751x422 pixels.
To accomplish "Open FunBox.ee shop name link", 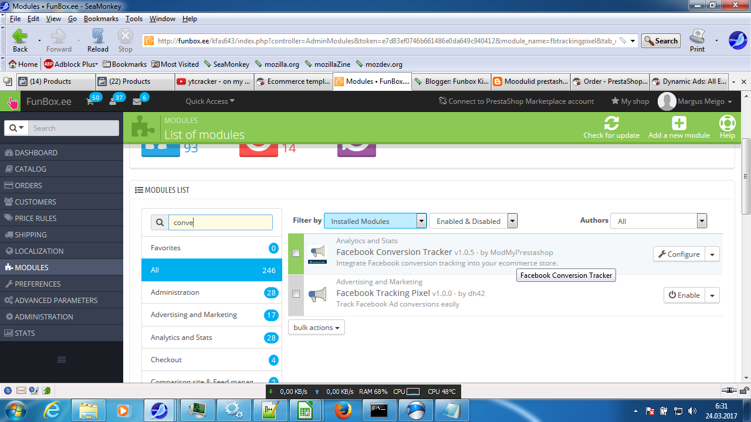I will (49, 102).
